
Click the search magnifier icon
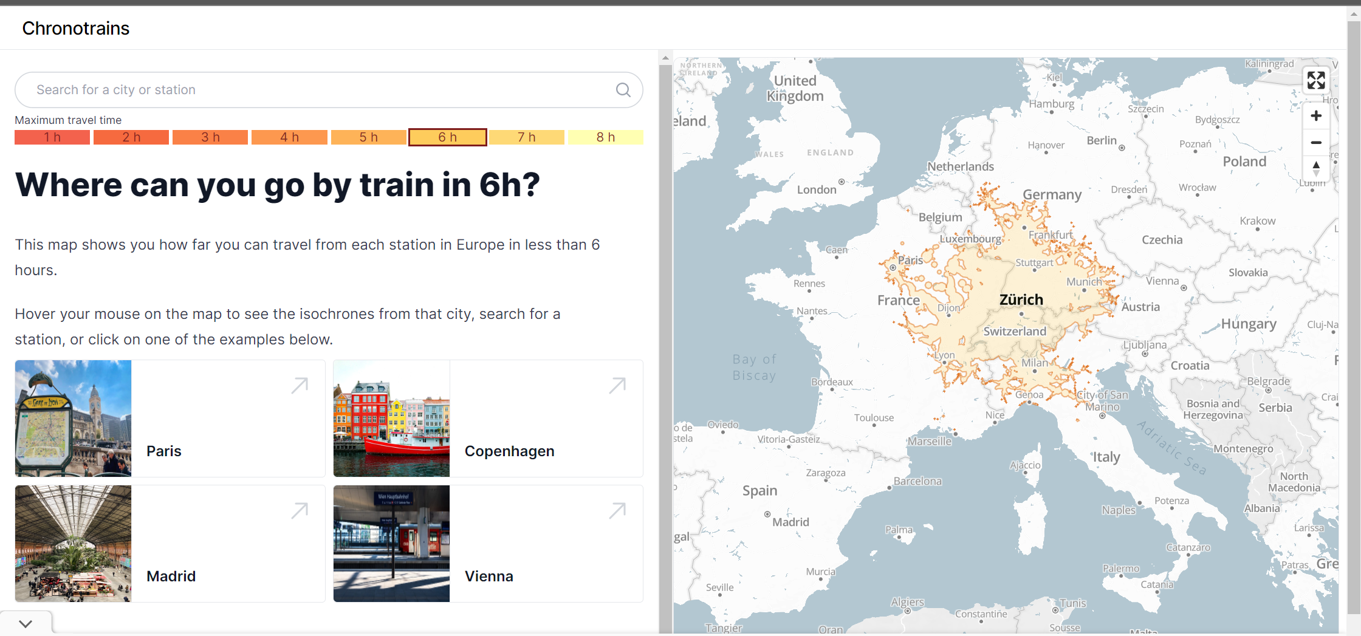623,90
